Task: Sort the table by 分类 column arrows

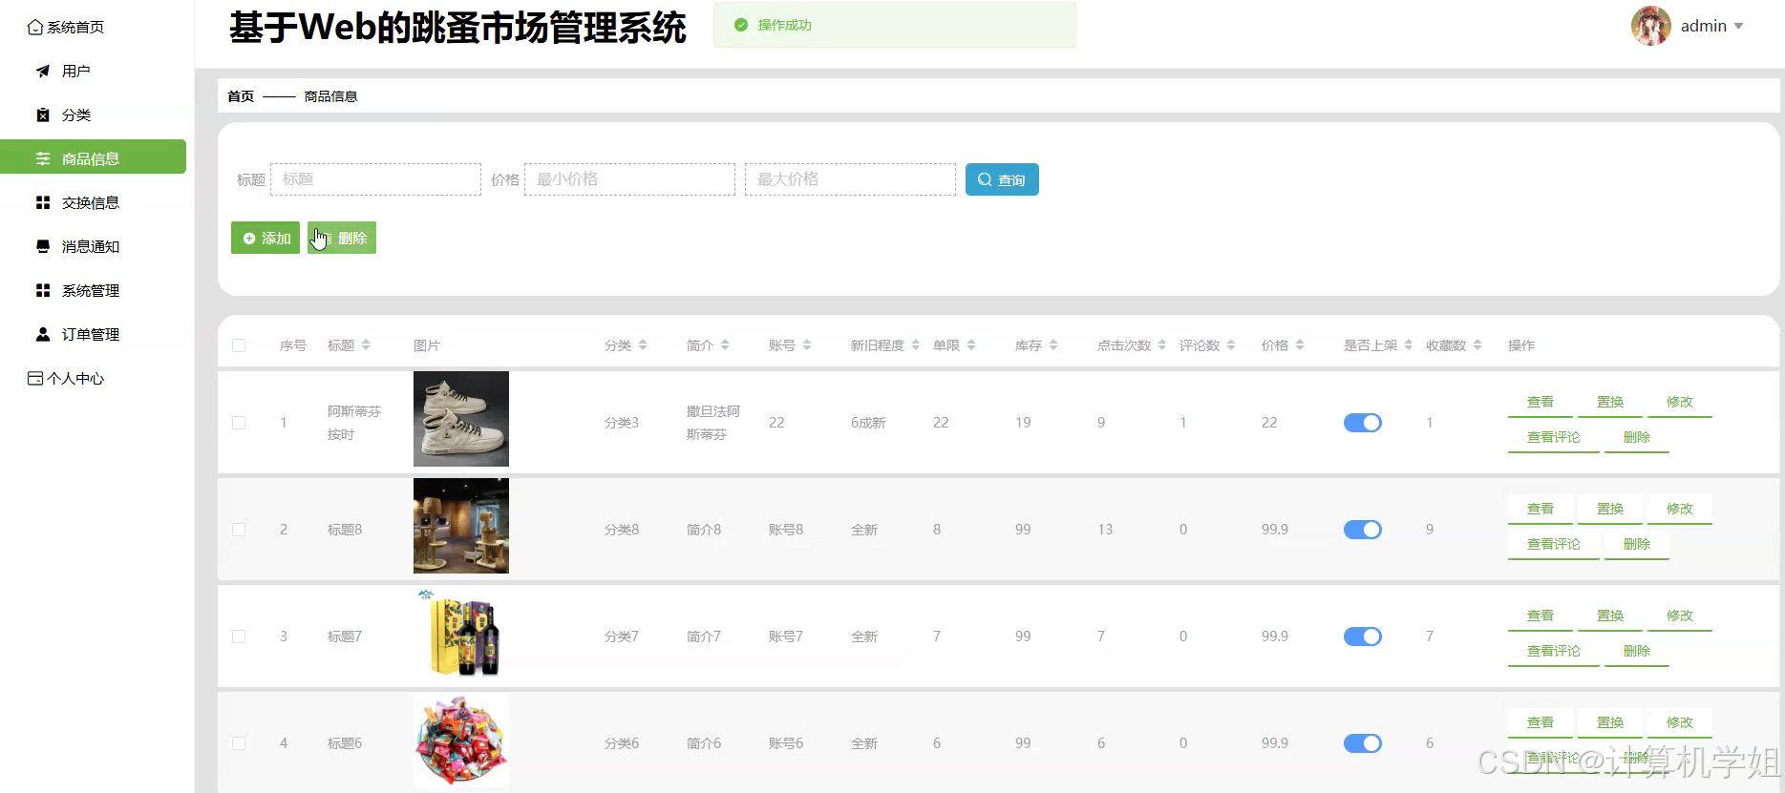Action: pos(643,345)
